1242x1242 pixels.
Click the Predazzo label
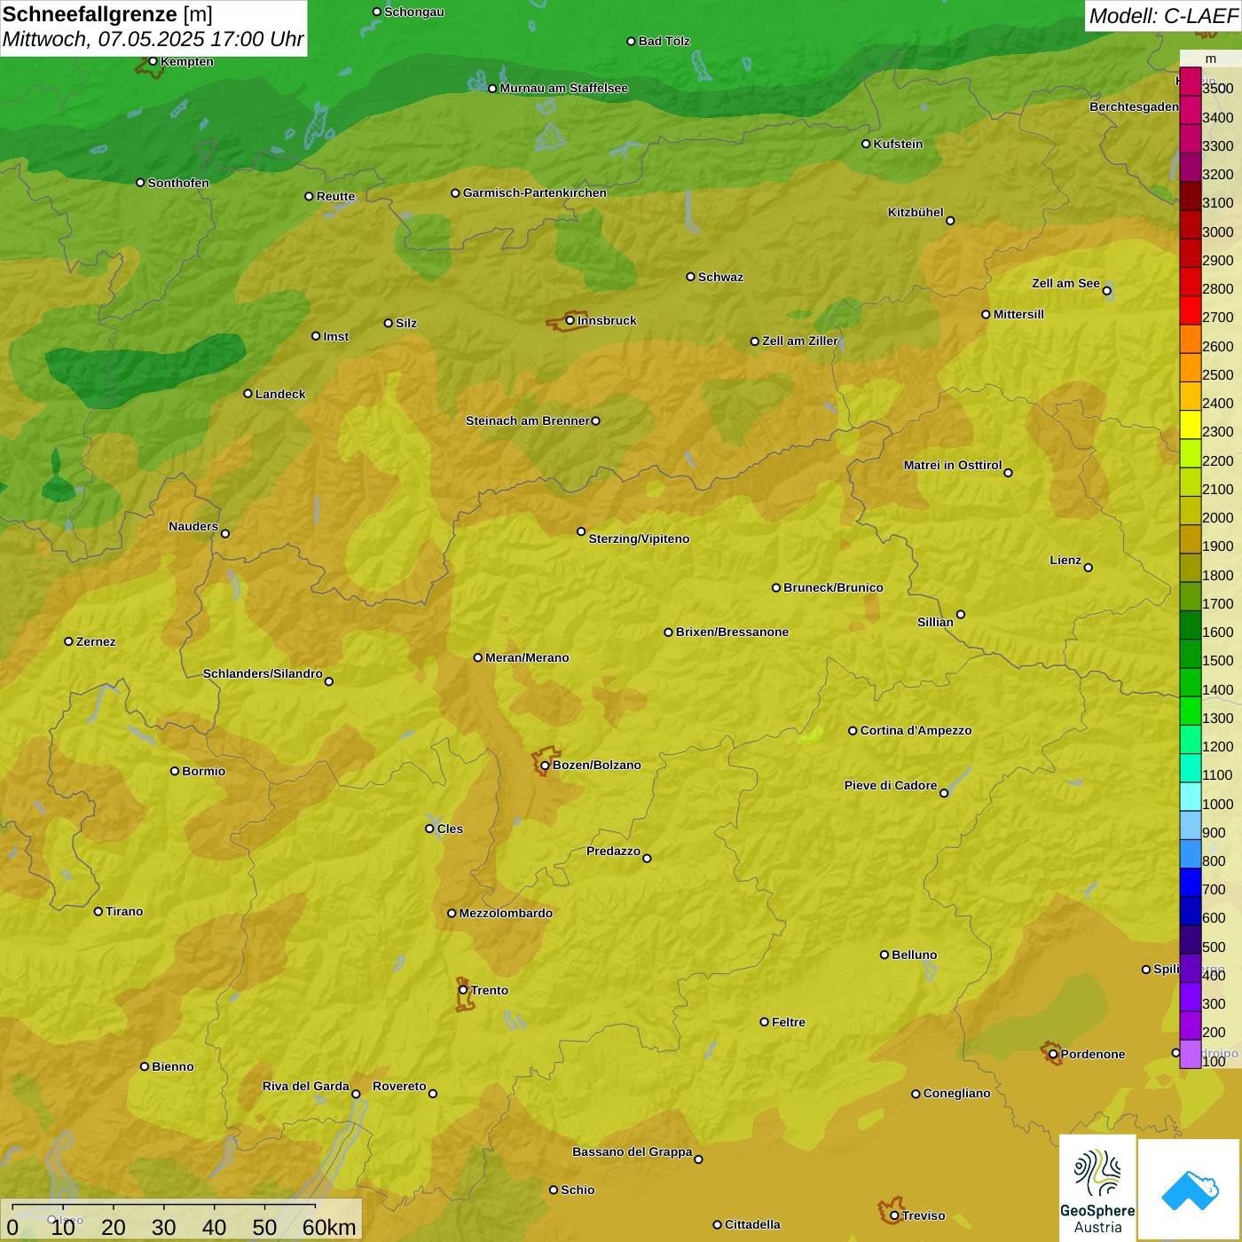613,851
